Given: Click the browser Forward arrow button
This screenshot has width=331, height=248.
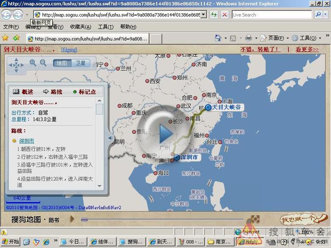Looking at the screenshot, I should (18, 14).
